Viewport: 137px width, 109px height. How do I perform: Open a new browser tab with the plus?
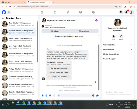[x=54, y=2]
